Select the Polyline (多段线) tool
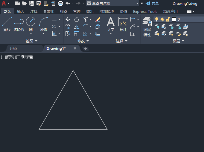204x152 pixels. point(19,24)
